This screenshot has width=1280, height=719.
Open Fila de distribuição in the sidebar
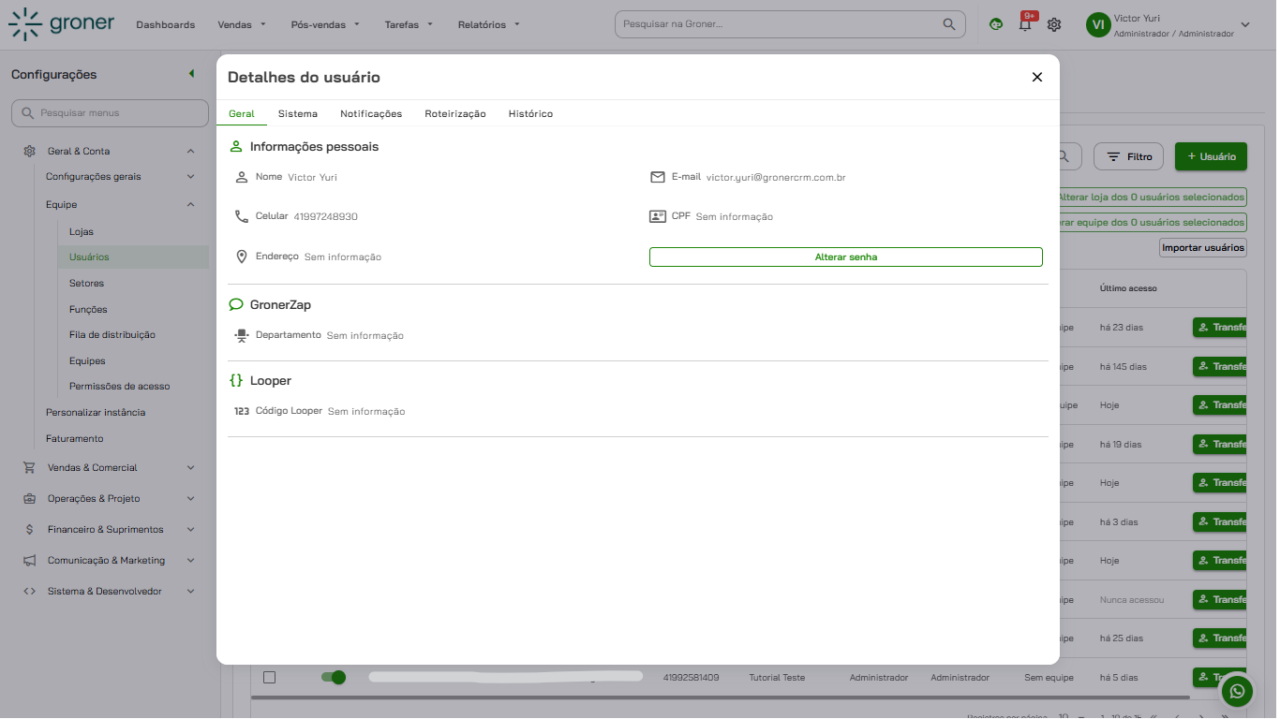pos(112,334)
